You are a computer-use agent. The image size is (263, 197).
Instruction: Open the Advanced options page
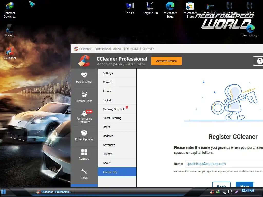tap(117, 145)
